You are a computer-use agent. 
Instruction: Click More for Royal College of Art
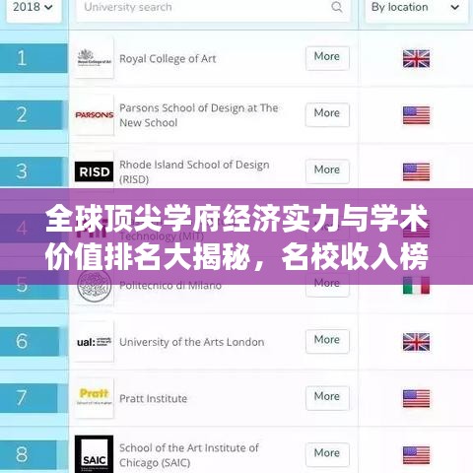pos(327,58)
